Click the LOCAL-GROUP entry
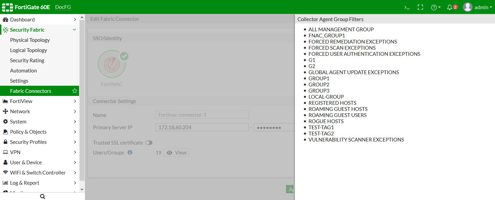Screen dimensions: 495x200 click(326, 97)
